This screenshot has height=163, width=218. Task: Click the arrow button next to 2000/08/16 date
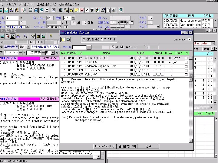(x=28, y=27)
